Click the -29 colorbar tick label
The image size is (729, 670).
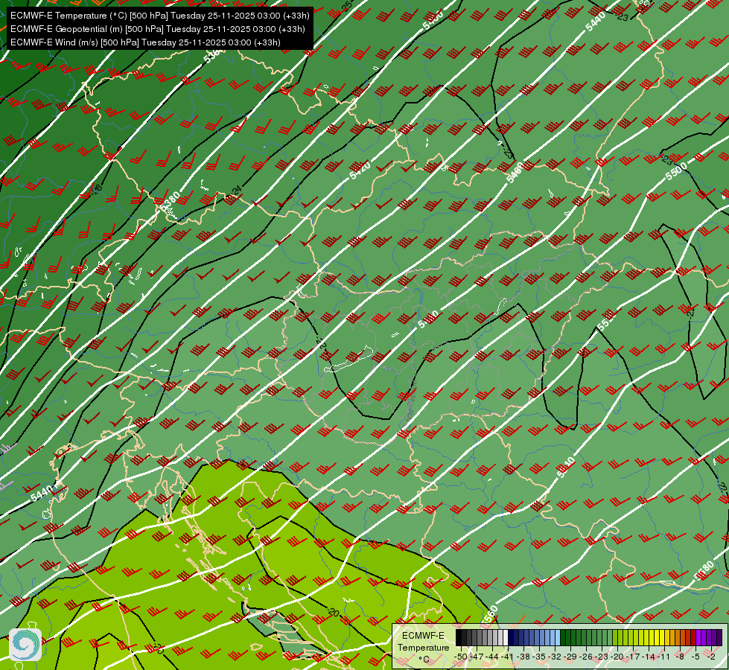tap(570, 657)
